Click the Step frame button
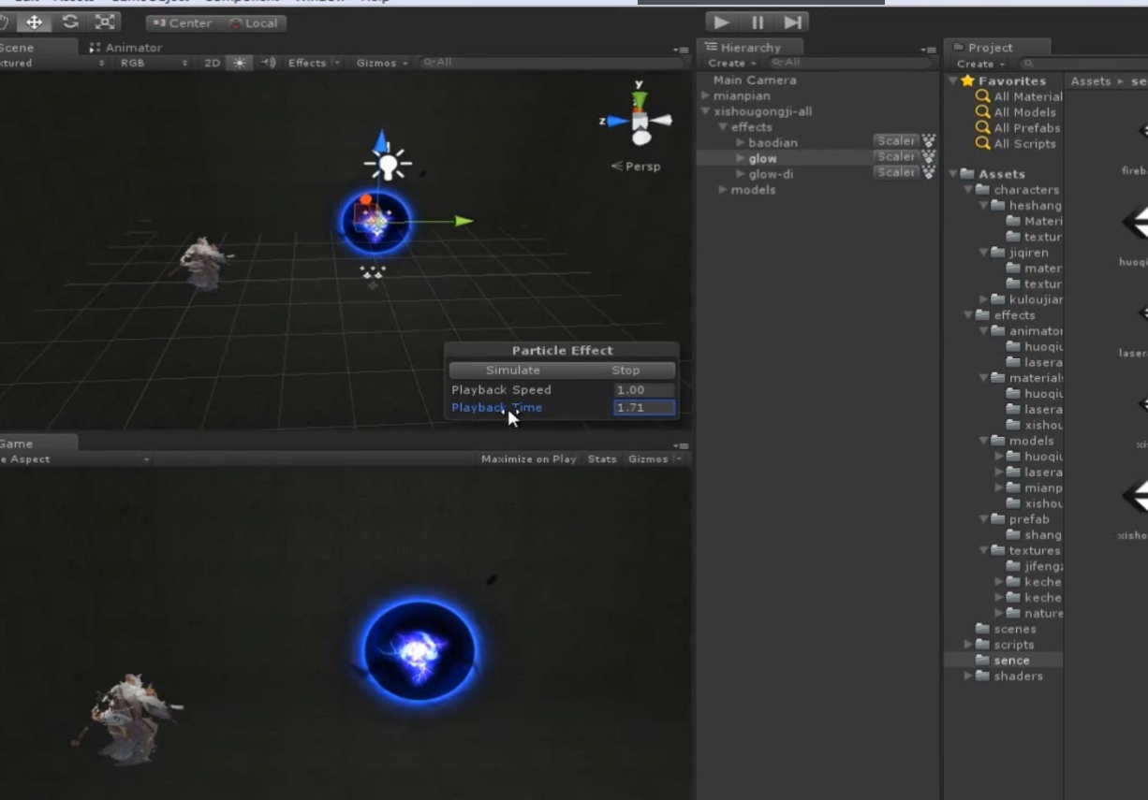The height and width of the screenshot is (800, 1148). (x=792, y=22)
